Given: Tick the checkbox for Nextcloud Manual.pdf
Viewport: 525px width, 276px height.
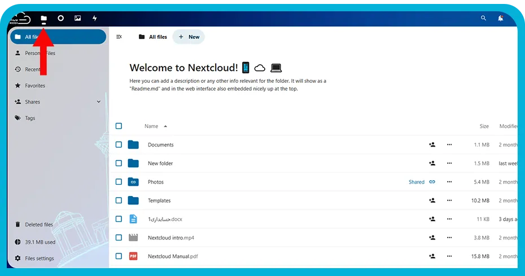Looking at the screenshot, I should 119,256.
